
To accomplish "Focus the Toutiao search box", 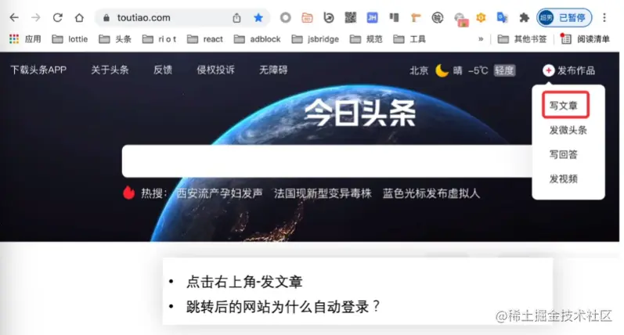I will 326,161.
